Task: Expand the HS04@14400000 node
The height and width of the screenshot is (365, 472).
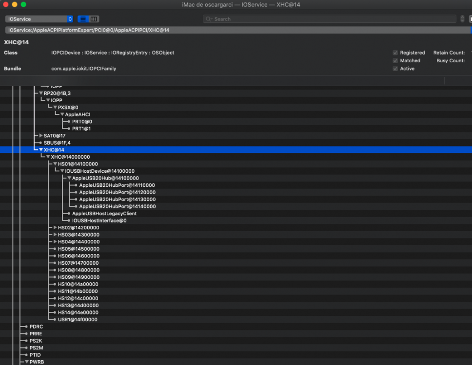Action: [x=55, y=241]
